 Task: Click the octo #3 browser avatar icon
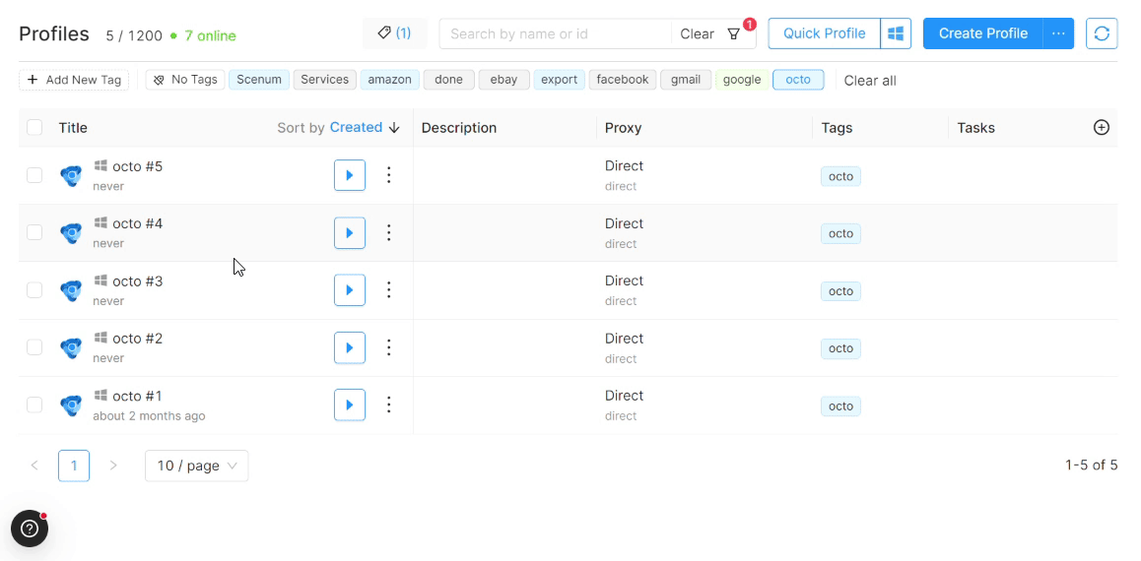pos(71,290)
